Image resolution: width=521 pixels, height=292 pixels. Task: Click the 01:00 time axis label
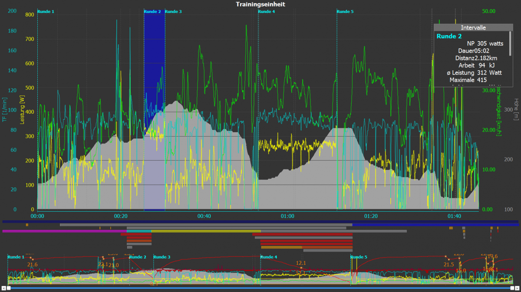[287, 216]
